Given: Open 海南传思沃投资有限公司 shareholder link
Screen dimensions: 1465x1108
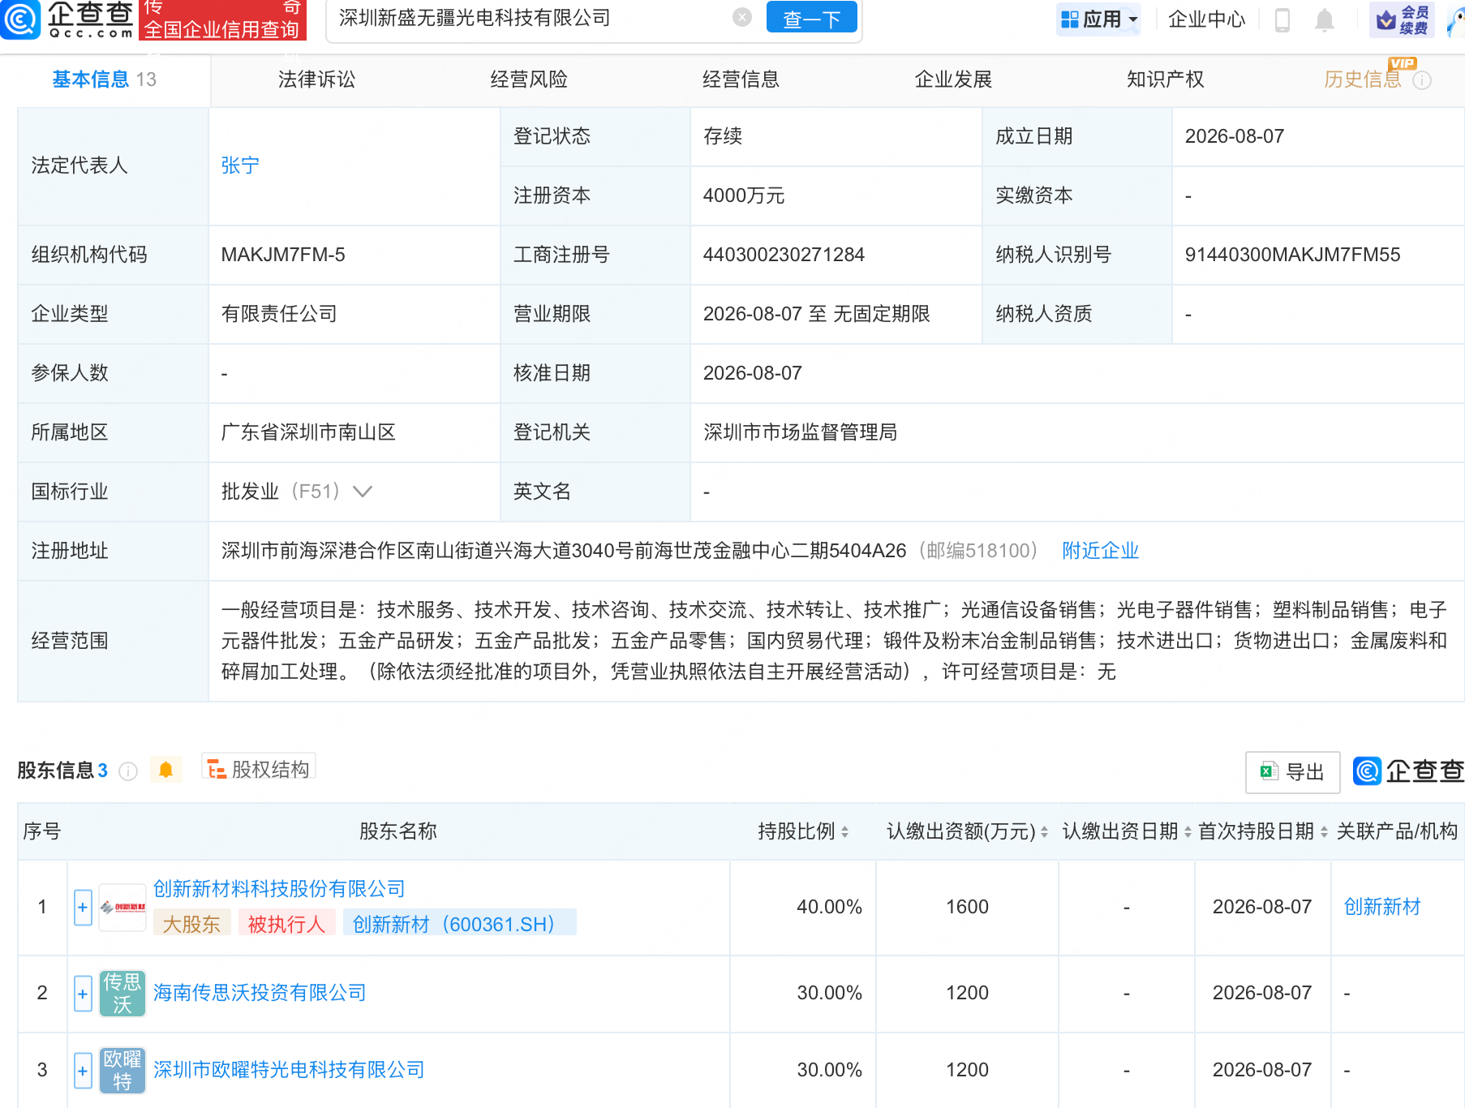Looking at the screenshot, I should click(260, 993).
